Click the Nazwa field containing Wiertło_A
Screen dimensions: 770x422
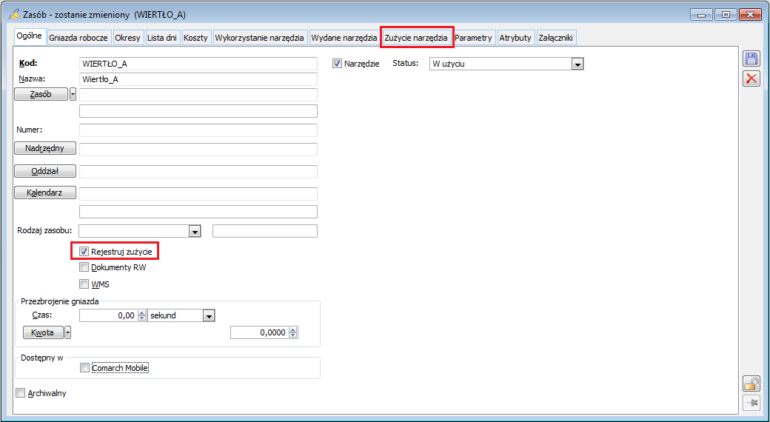198,79
